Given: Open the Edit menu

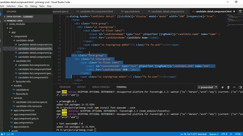Looking at the screenshot, I should (2, 6).
